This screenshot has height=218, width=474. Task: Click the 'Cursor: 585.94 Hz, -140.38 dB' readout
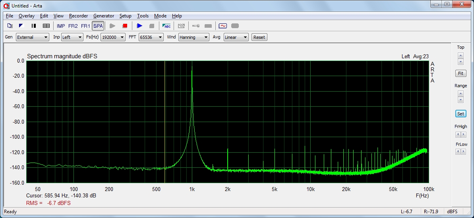pyautogui.click(x=61, y=196)
